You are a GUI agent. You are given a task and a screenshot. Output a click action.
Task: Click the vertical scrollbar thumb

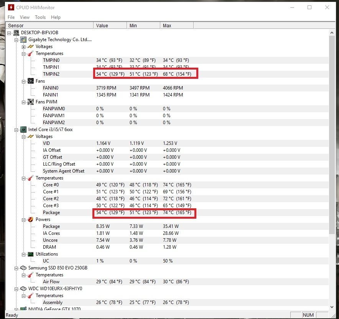(x=332, y=135)
